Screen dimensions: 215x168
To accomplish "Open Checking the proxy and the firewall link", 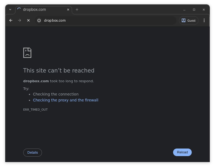I will pyautogui.click(x=65, y=100).
